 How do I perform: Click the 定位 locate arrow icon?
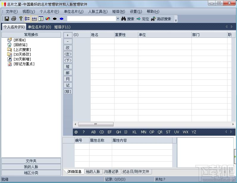139,19
